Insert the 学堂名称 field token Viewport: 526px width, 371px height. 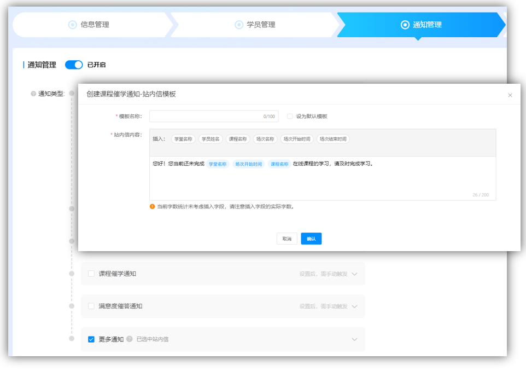[x=183, y=138]
